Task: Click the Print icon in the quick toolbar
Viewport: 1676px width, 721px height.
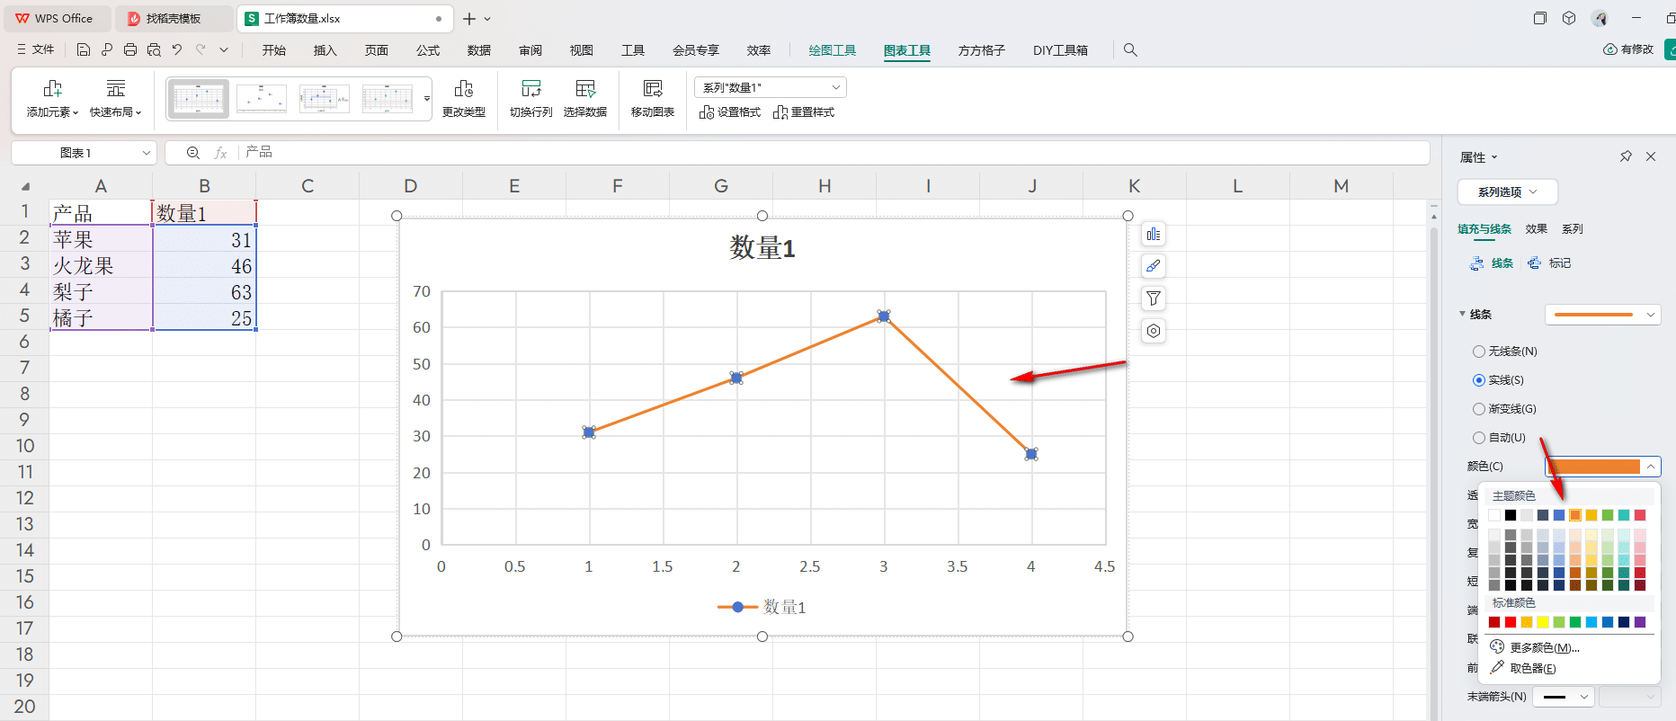Action: 130,50
